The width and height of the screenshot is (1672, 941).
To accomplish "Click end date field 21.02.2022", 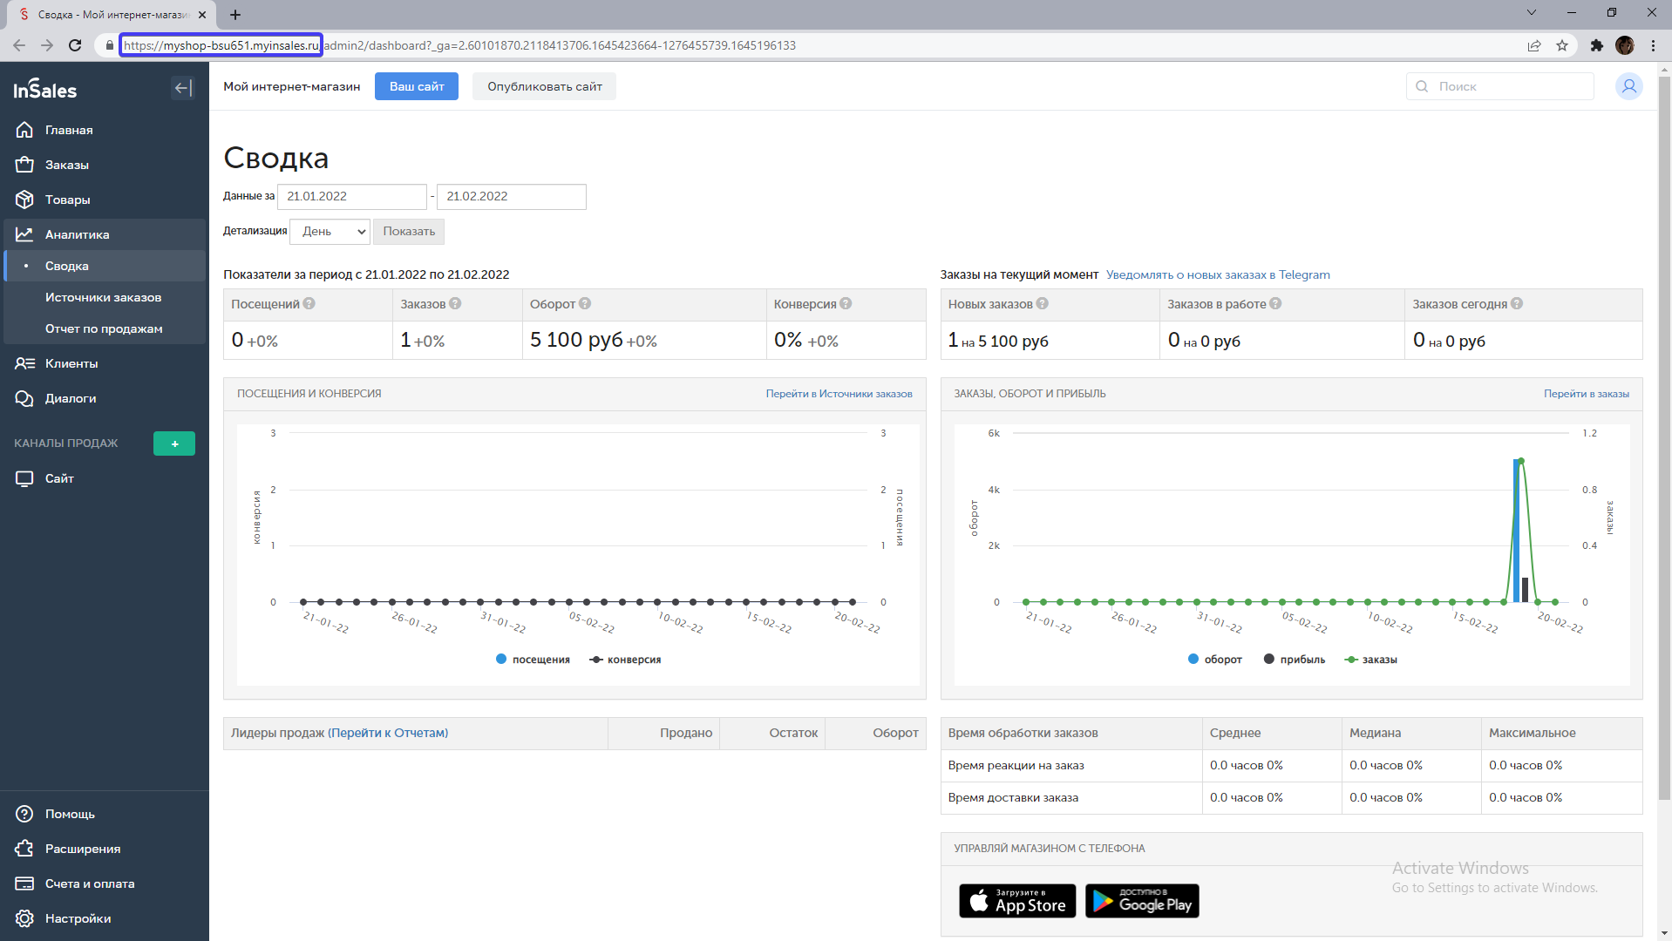I will click(x=512, y=197).
